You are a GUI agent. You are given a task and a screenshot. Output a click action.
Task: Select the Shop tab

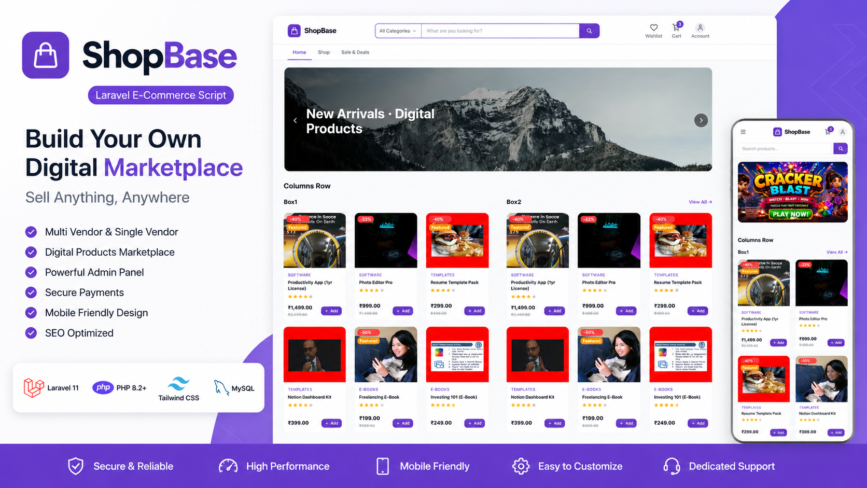pos(324,52)
